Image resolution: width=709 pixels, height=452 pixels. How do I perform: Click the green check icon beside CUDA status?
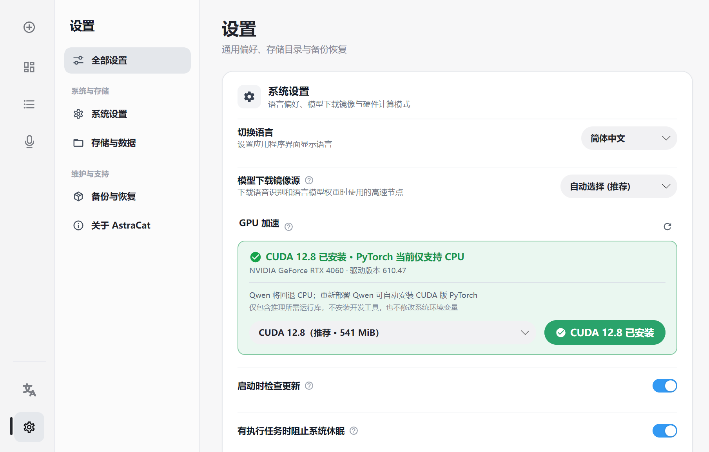[255, 257]
